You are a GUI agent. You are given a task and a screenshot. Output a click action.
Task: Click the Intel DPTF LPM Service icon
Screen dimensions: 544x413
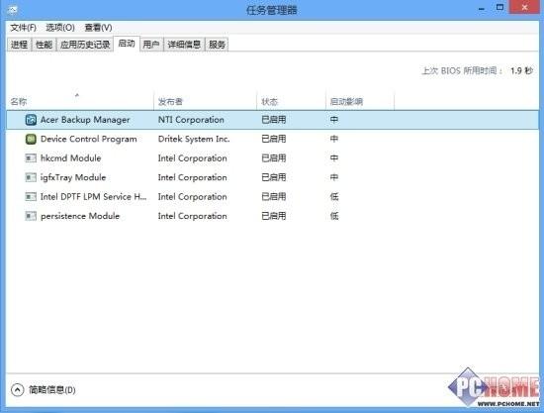(31, 197)
